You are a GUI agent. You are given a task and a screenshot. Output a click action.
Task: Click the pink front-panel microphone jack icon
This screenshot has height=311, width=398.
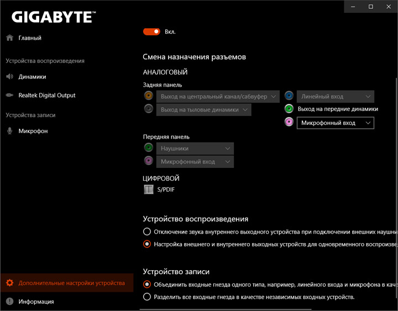149,161
